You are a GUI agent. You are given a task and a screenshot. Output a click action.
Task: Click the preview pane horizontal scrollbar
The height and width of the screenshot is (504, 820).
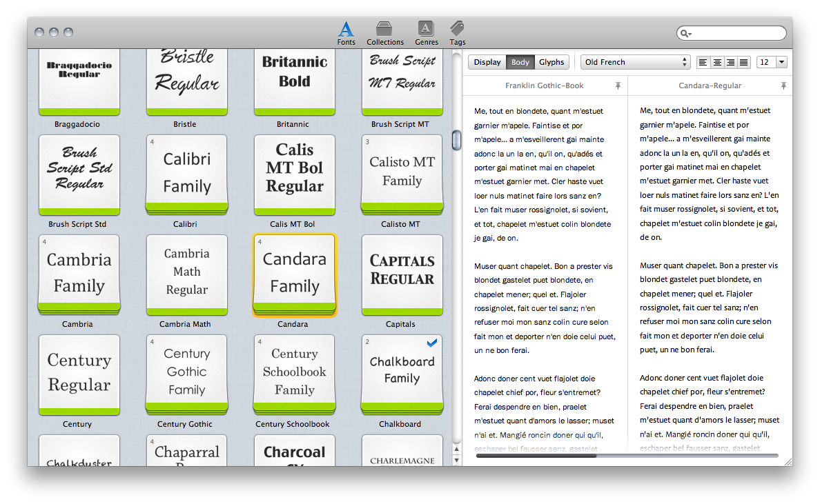pos(536,456)
